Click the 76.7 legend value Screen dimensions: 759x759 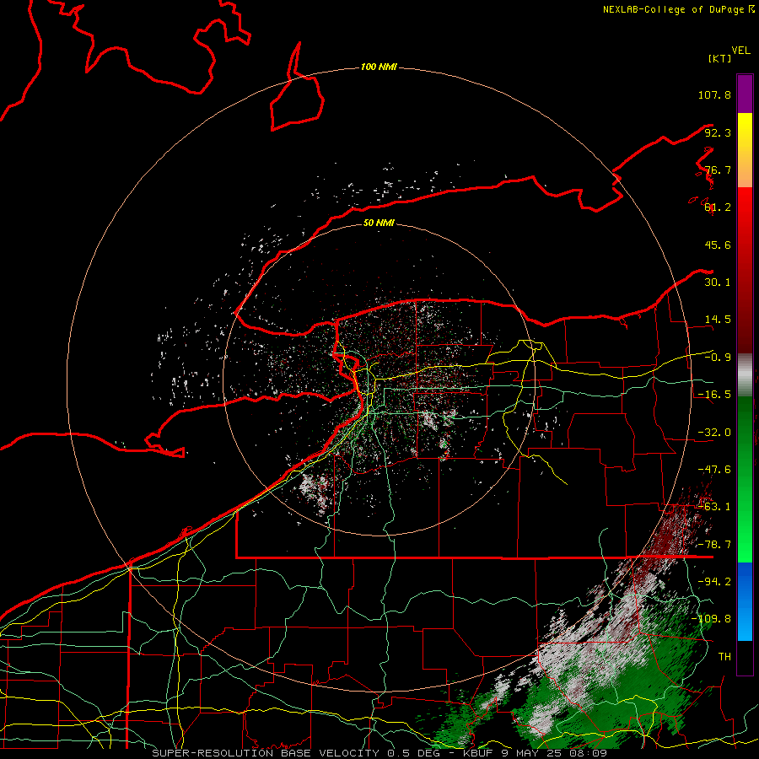click(718, 170)
